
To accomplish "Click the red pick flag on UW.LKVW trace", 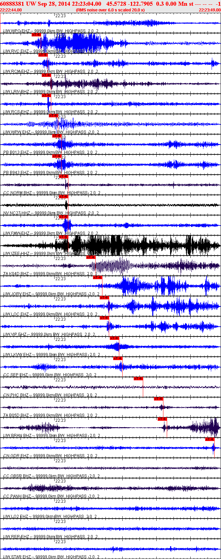I will click(x=115, y=338).
